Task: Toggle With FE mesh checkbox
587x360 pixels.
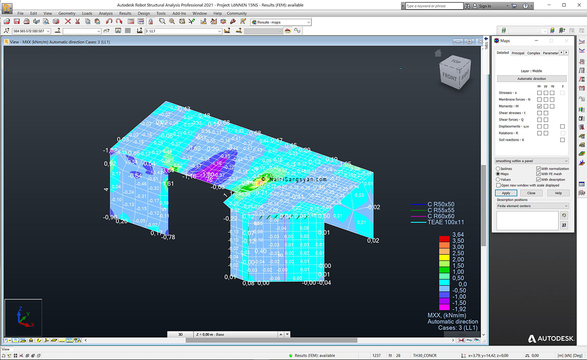Action: 538,174
